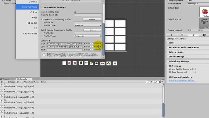Open tvOS Profile Type dropdown

(x=88, y=36)
